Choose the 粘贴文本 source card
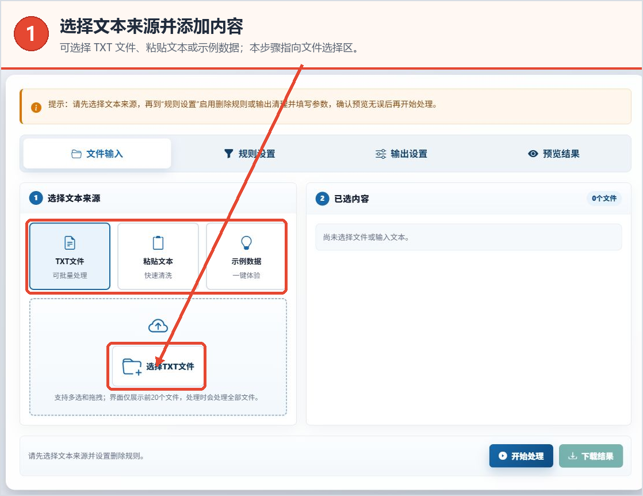643x496 pixels. coord(158,257)
